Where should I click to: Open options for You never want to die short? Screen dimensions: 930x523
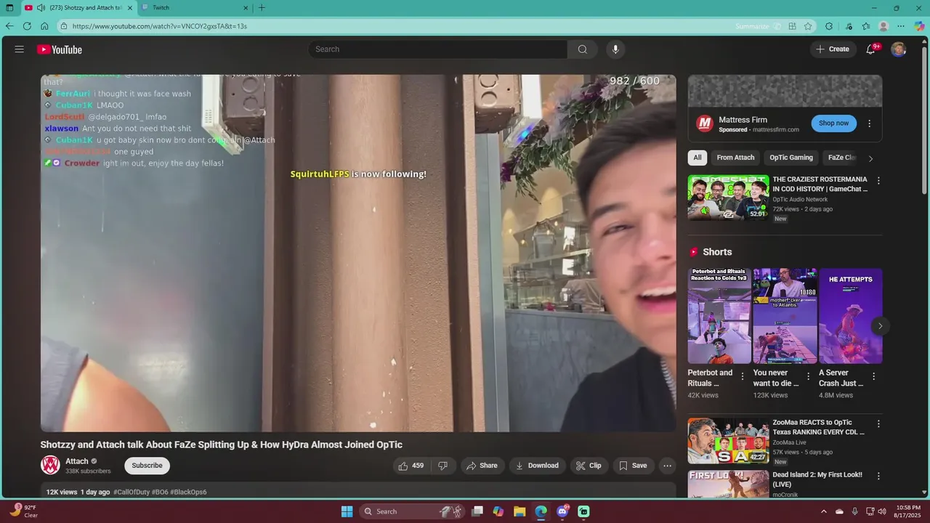coord(808,376)
